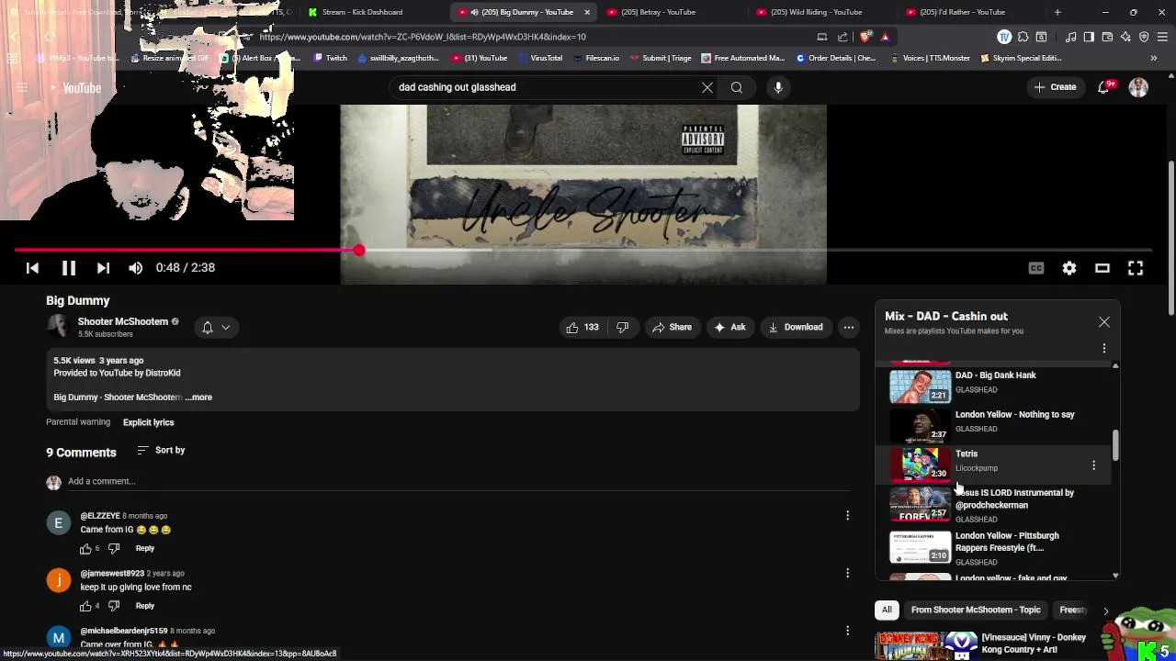Share the Big Dummy video

point(672,327)
